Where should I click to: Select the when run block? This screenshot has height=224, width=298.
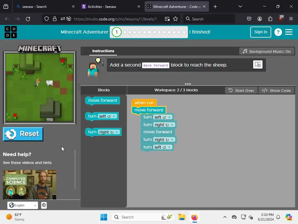point(144,103)
